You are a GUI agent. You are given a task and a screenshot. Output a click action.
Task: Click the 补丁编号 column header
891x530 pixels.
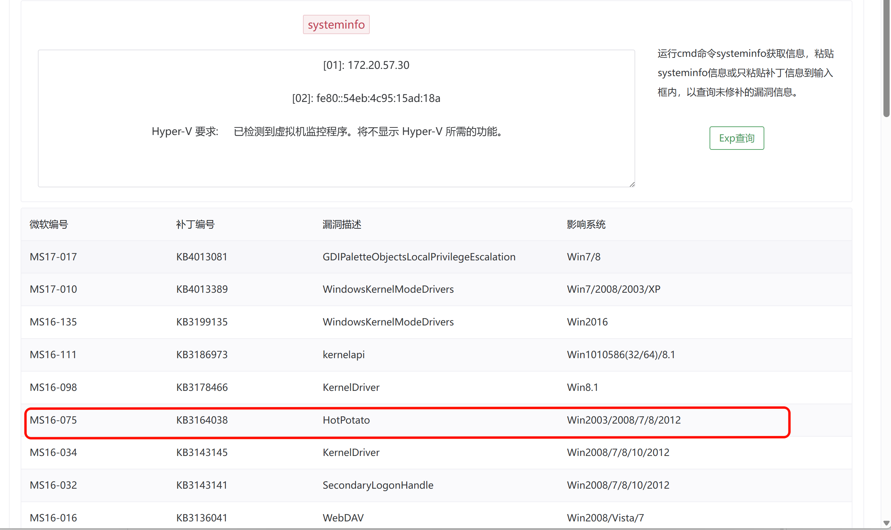click(x=195, y=224)
